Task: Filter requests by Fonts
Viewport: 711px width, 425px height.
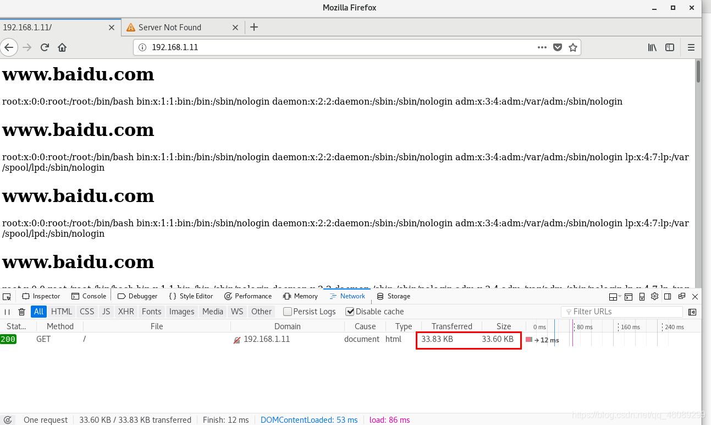Action: click(152, 312)
